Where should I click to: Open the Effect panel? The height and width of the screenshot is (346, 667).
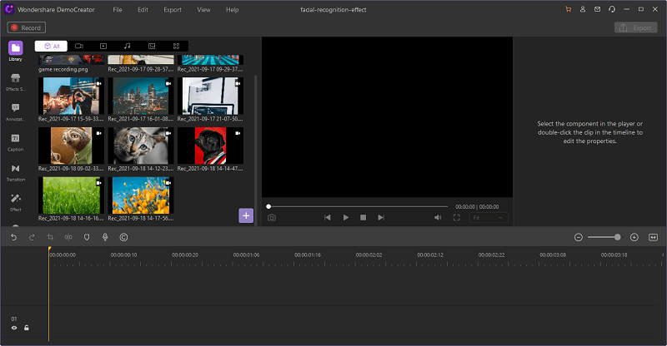15,202
